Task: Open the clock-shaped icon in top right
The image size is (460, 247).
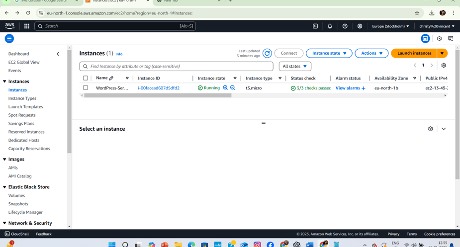Action: click(x=439, y=38)
